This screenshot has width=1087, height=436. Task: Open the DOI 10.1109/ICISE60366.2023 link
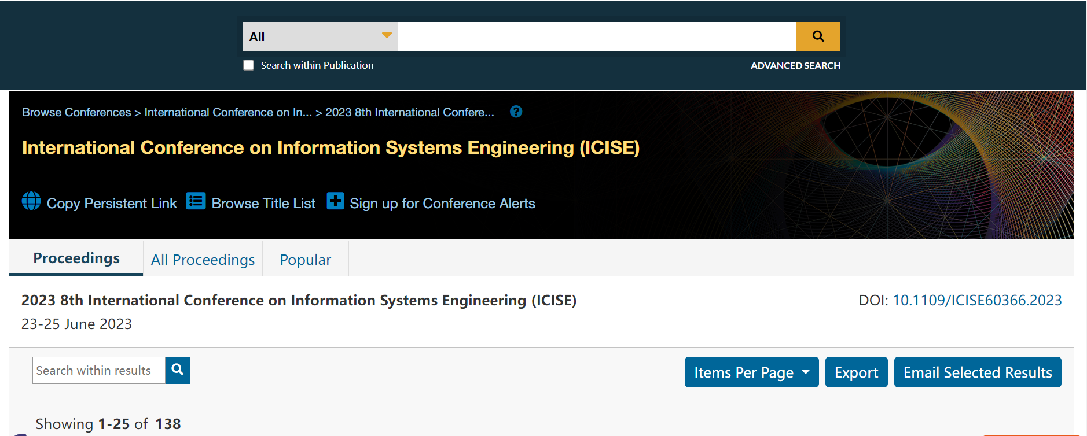click(x=977, y=300)
